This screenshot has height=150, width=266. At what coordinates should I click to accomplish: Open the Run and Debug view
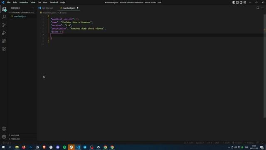pyautogui.click(x=4, y=33)
